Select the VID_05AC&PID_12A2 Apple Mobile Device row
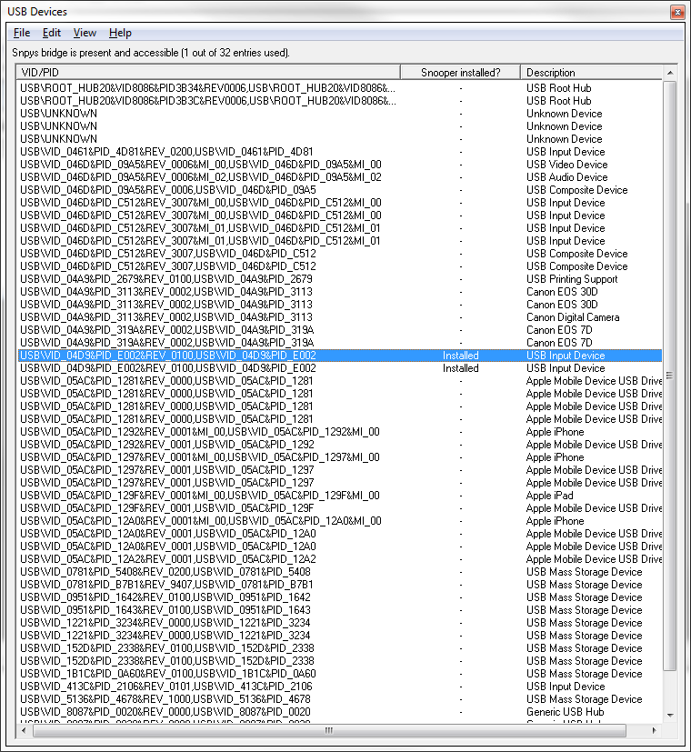691x752 pixels. tap(340, 559)
